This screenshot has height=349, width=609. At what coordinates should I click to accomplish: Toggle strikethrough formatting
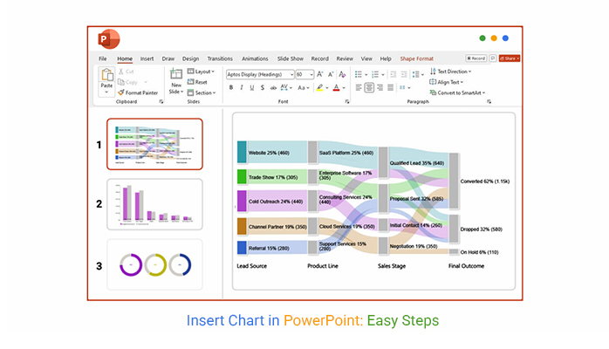[x=273, y=88]
